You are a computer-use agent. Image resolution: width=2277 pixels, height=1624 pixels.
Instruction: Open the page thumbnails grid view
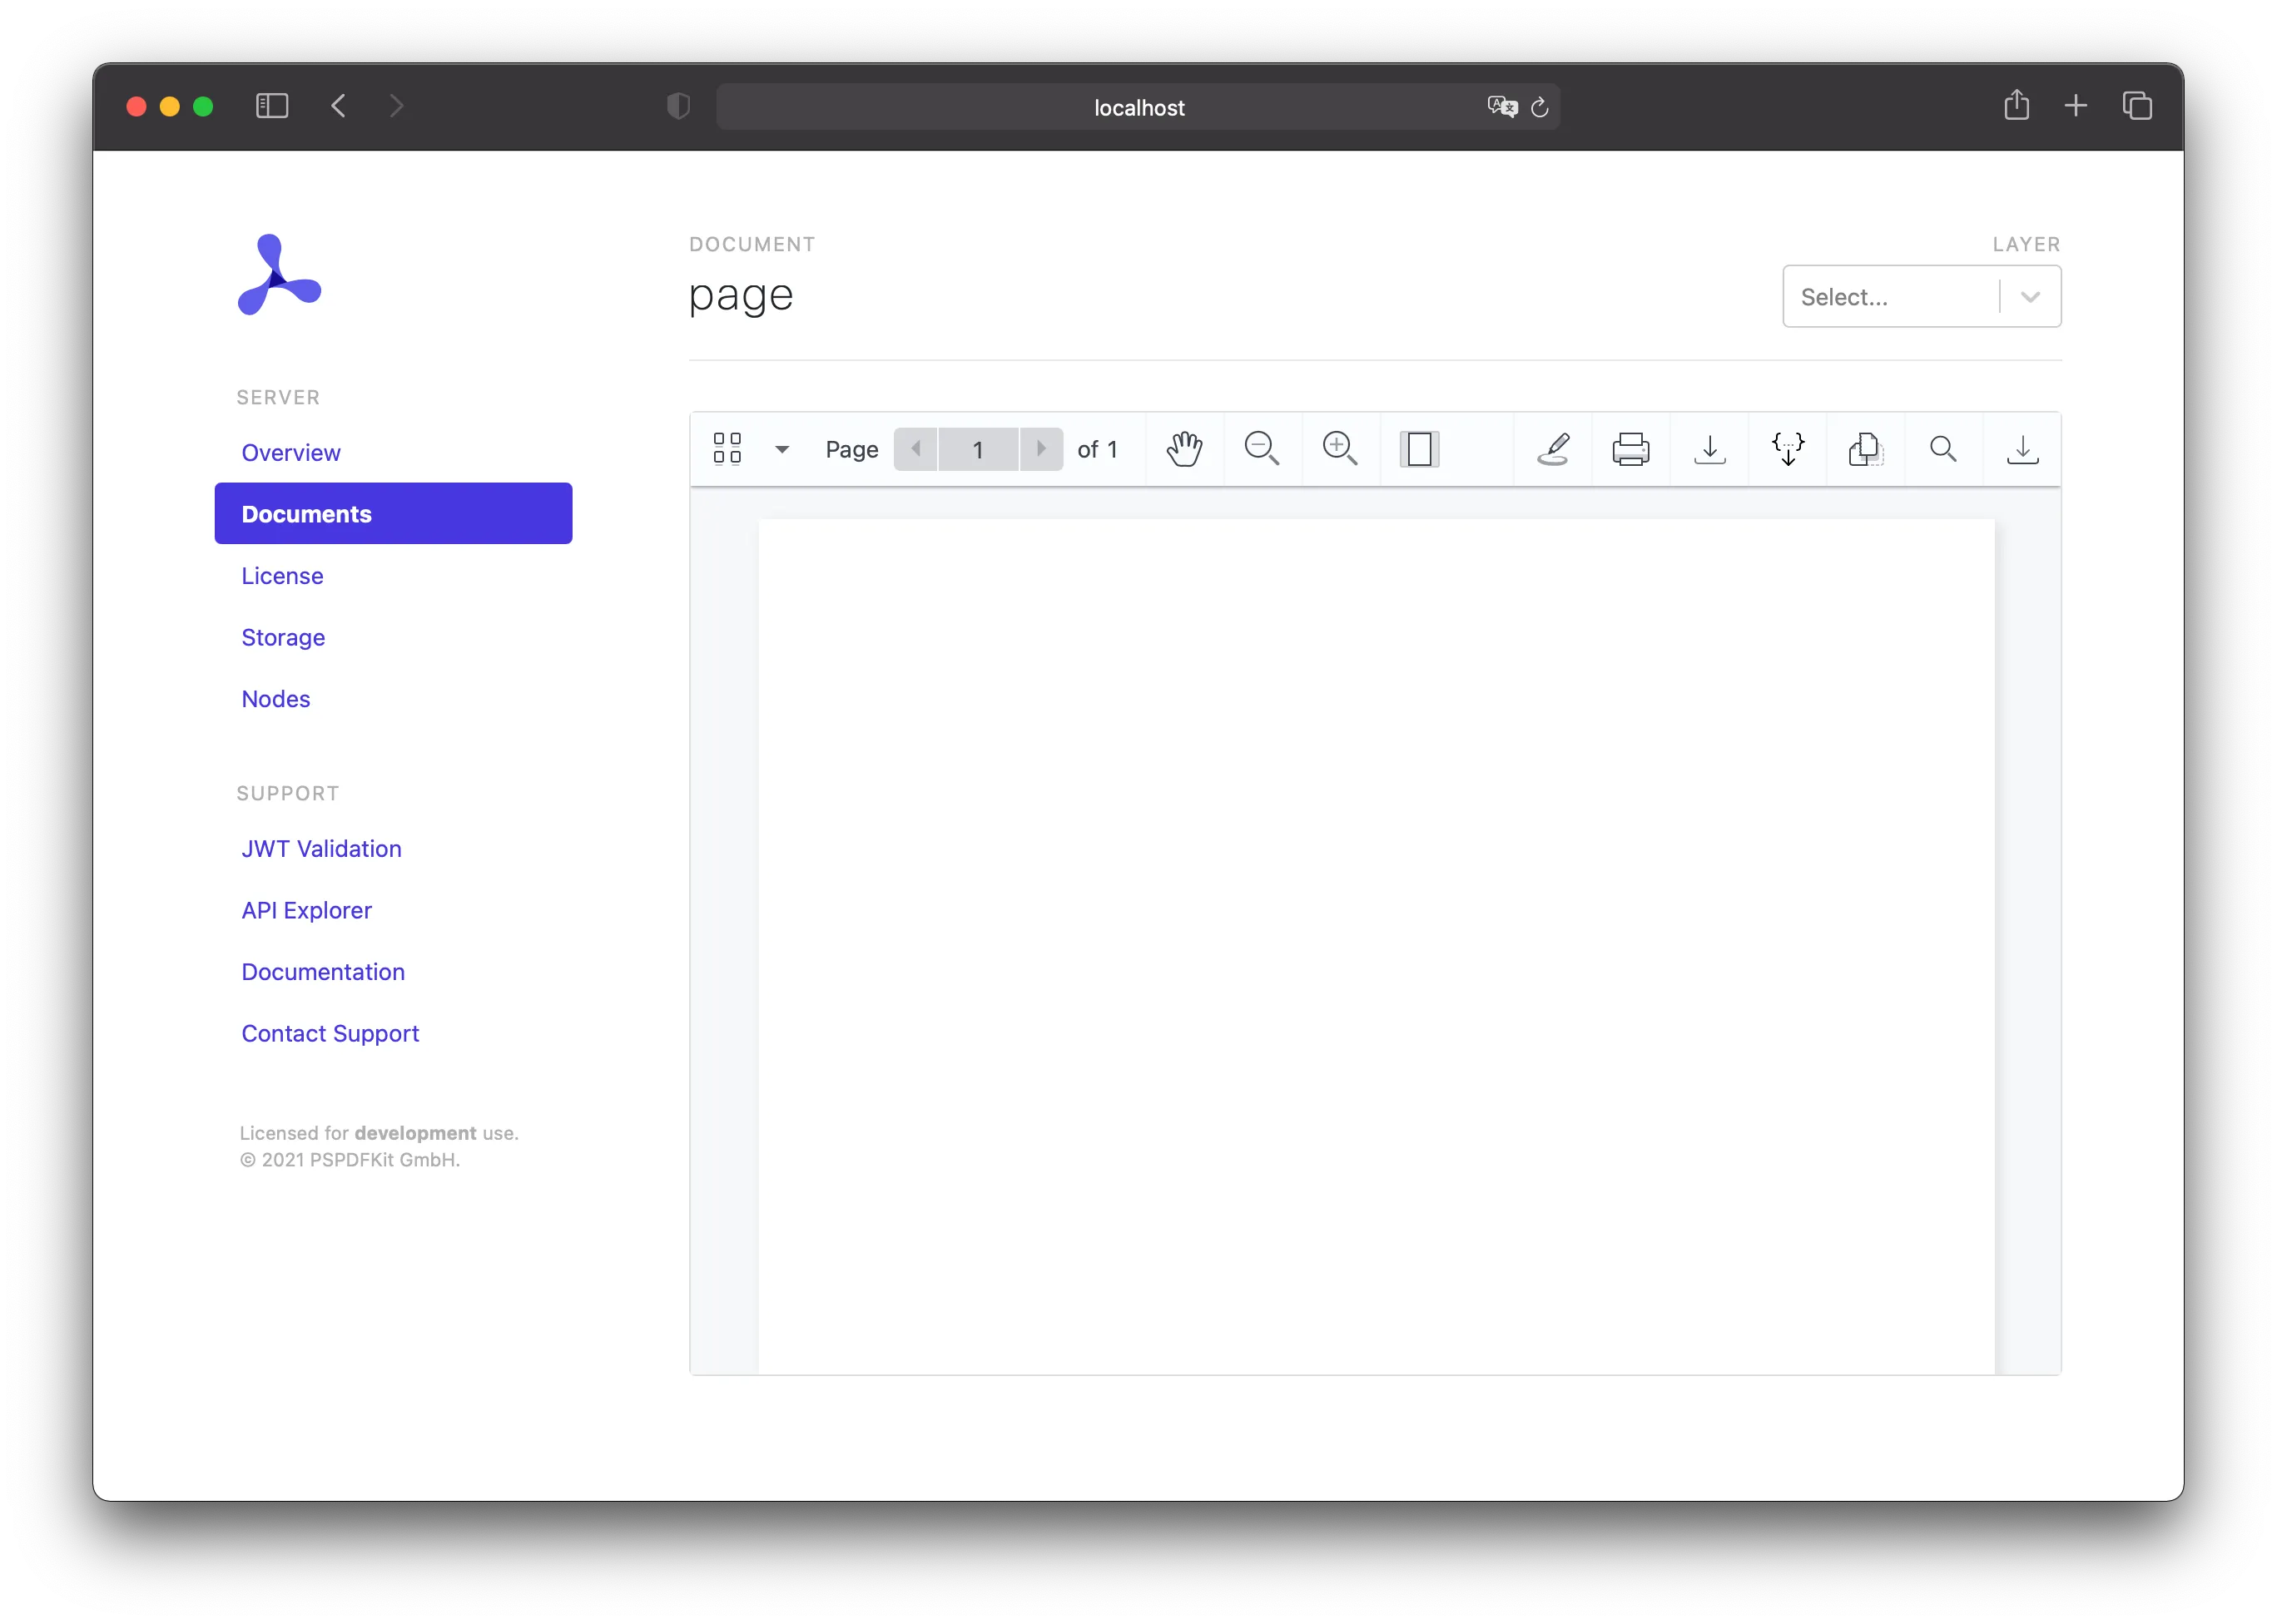(727, 449)
